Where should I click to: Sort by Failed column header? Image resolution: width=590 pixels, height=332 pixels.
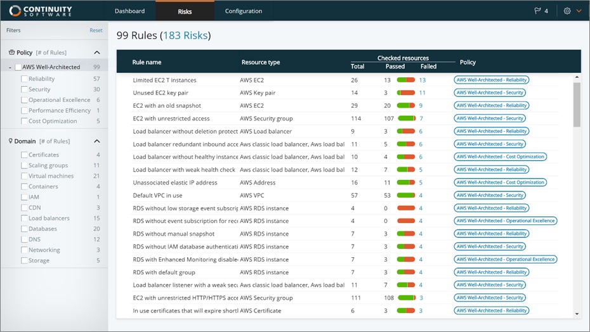pos(429,67)
